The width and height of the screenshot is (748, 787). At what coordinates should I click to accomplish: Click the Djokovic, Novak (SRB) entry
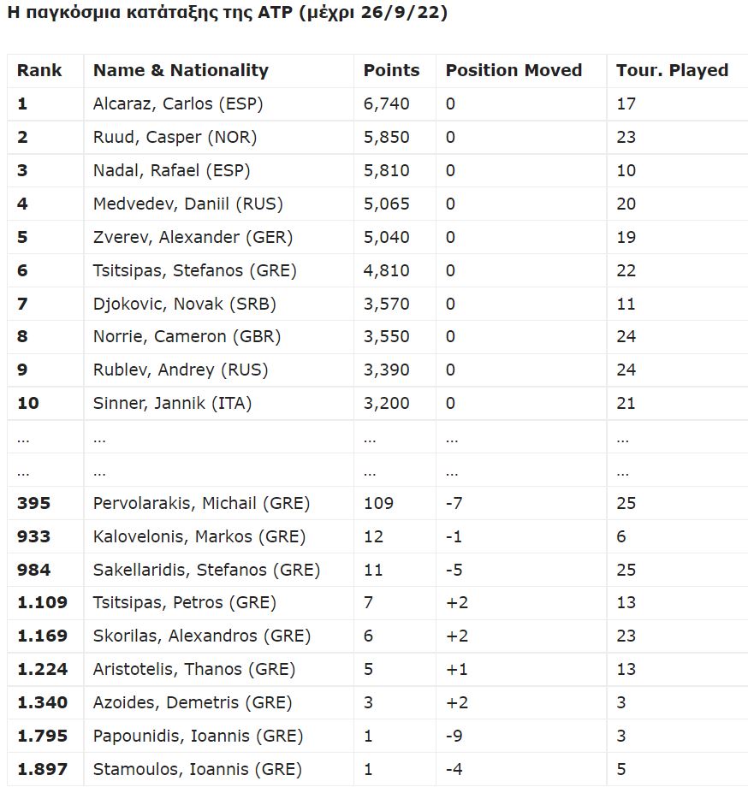(184, 305)
